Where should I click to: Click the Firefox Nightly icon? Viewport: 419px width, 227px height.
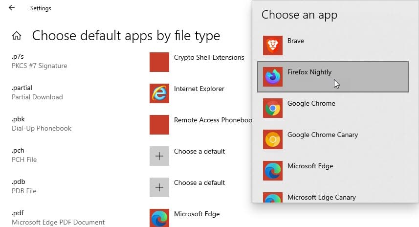tap(272, 77)
